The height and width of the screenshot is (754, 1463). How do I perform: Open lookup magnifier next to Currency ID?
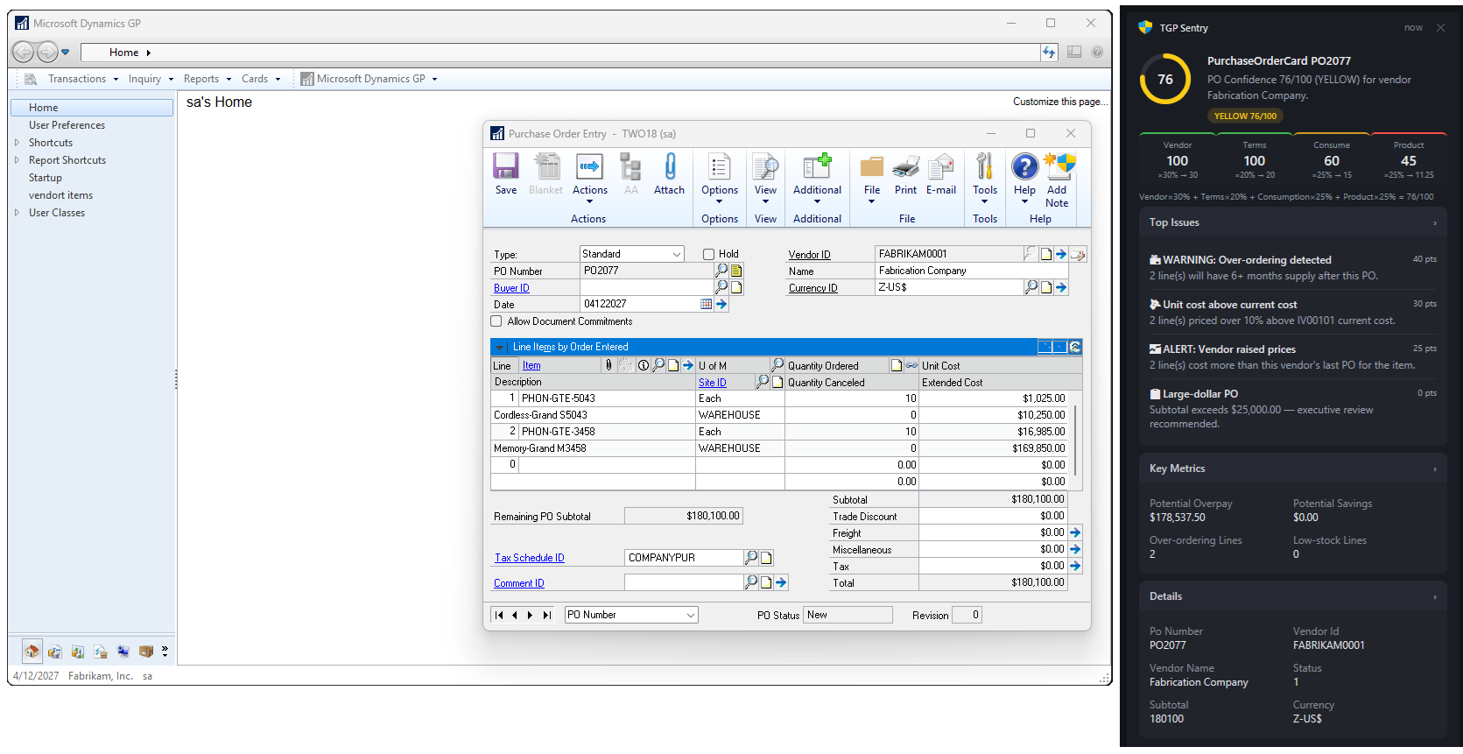[1031, 287]
